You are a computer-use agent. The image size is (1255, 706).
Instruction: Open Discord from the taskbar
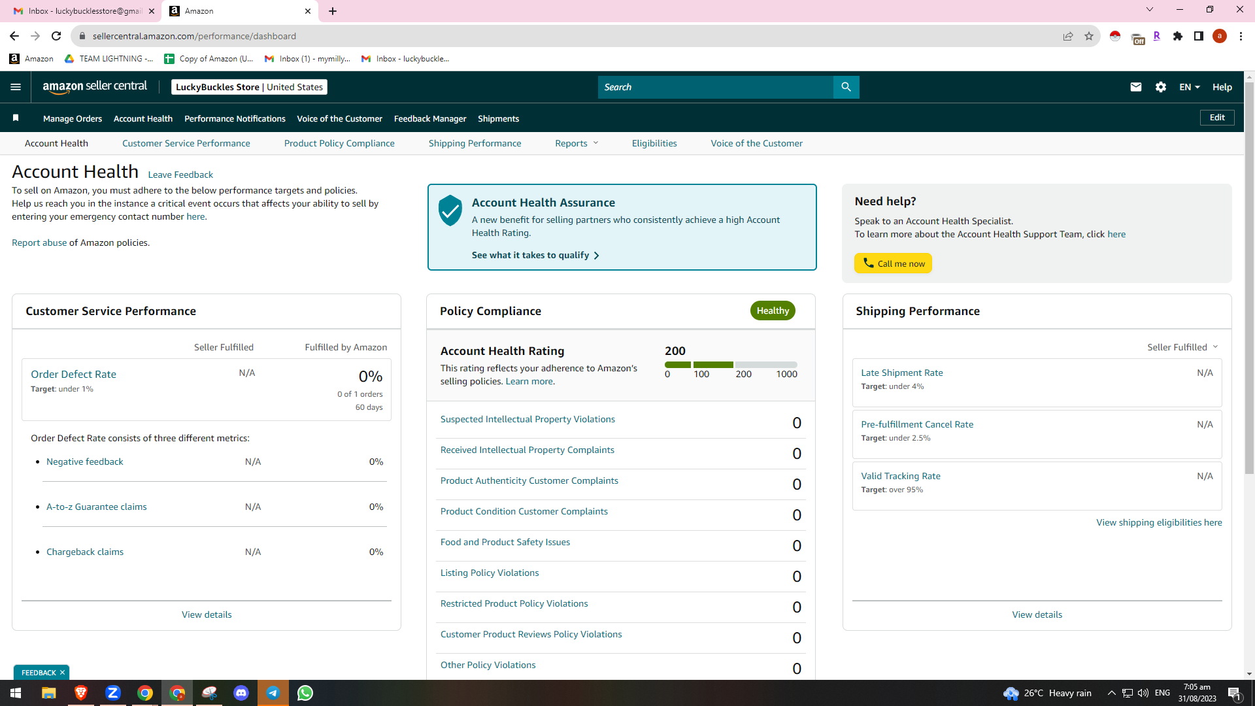(241, 693)
